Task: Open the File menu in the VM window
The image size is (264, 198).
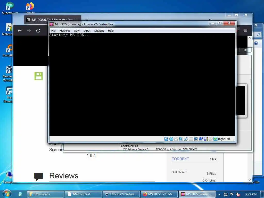Action: [x=53, y=31]
